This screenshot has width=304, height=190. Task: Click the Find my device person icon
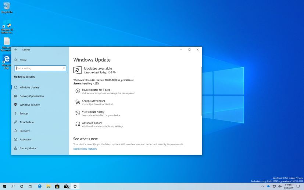[15, 148]
